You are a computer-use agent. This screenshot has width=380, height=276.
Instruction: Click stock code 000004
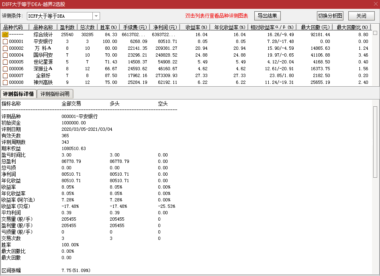coord(16,55)
